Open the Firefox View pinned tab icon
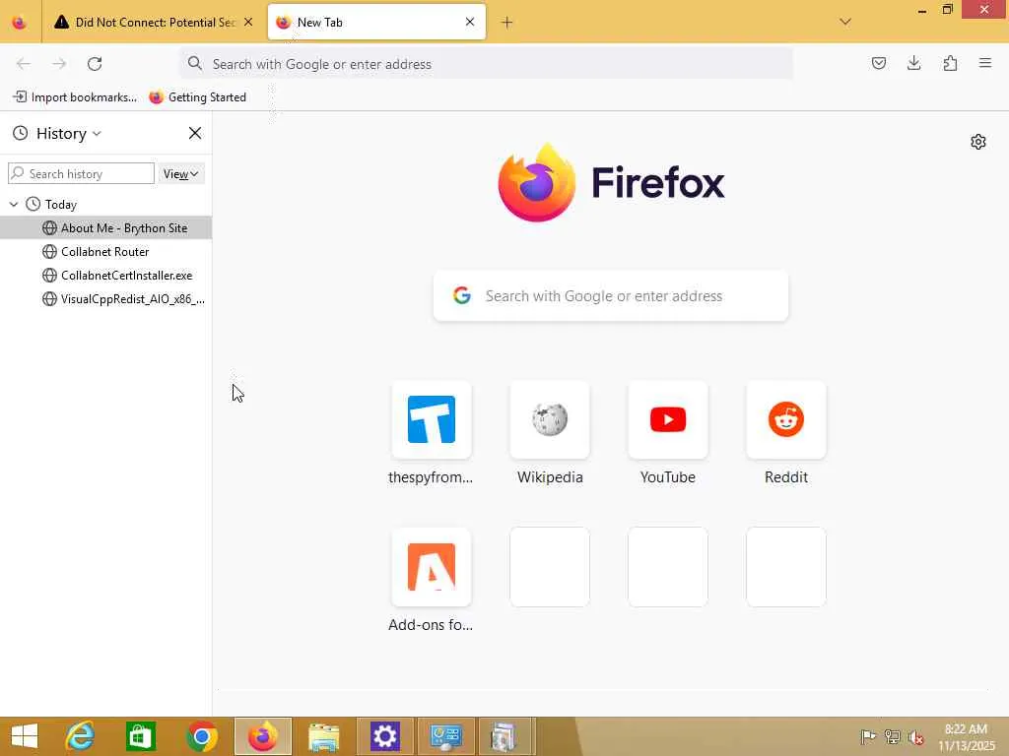 tap(20, 23)
